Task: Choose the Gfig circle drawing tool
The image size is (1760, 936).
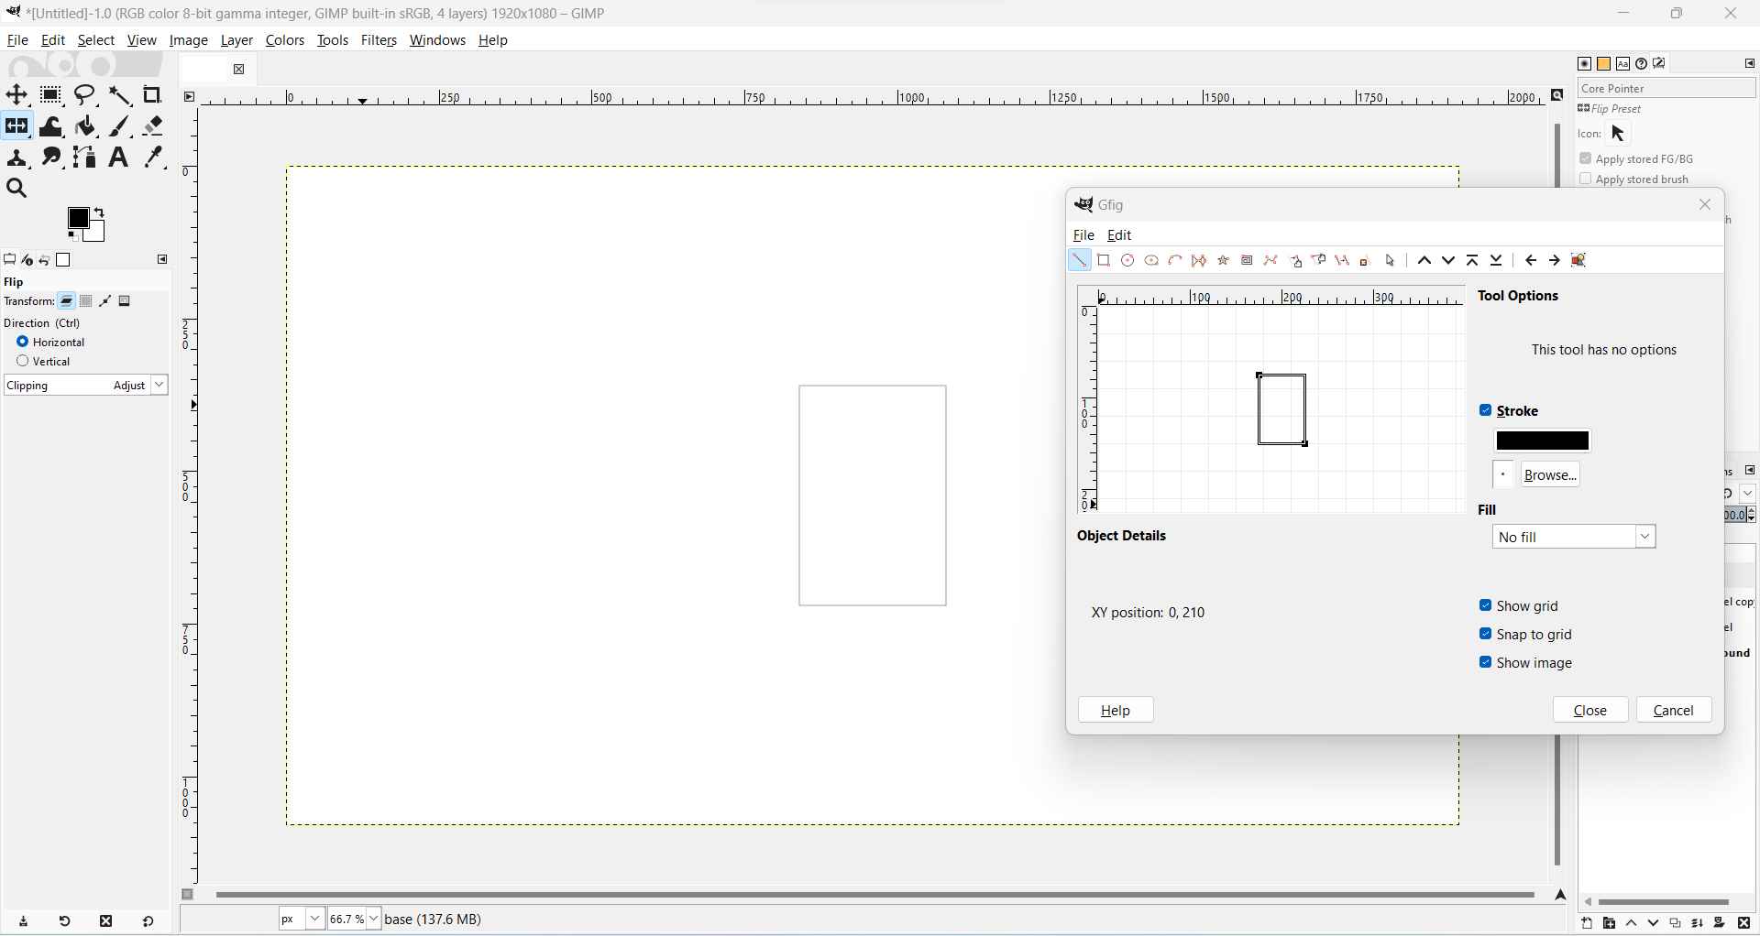Action: 1128,261
